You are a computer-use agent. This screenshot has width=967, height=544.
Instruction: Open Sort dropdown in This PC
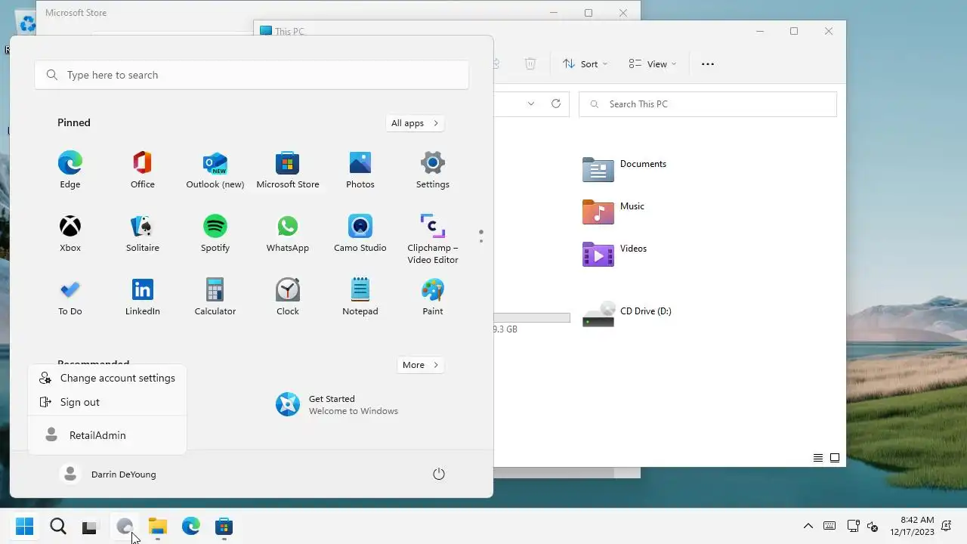tap(585, 64)
